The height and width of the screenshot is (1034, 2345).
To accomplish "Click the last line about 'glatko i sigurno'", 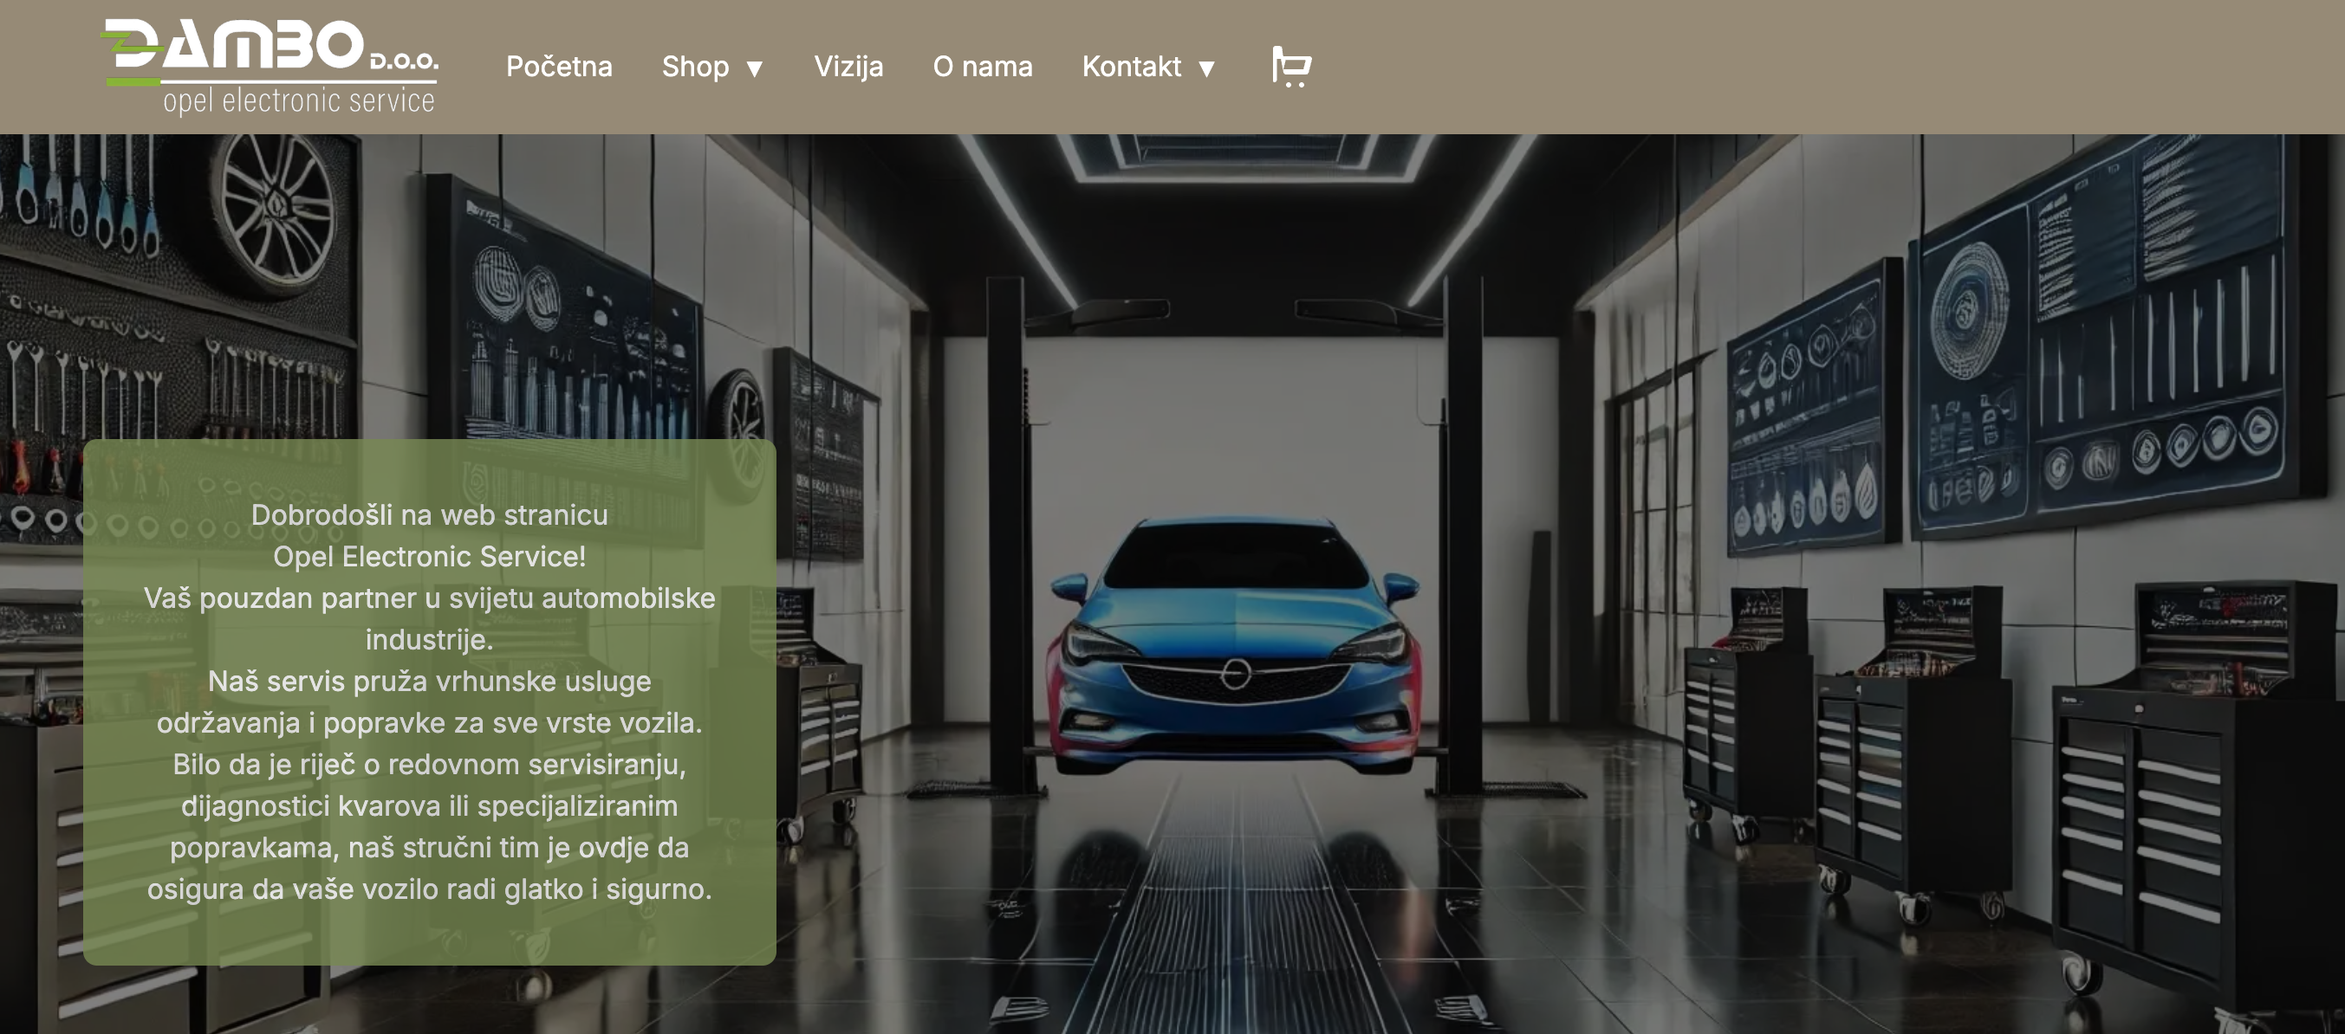I will coord(429,889).
